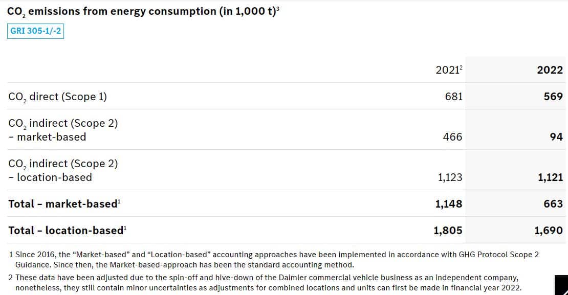
Task: Click the 1,805 total location-based value
Action: tap(448, 230)
